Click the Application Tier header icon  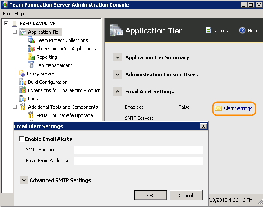[116, 30]
